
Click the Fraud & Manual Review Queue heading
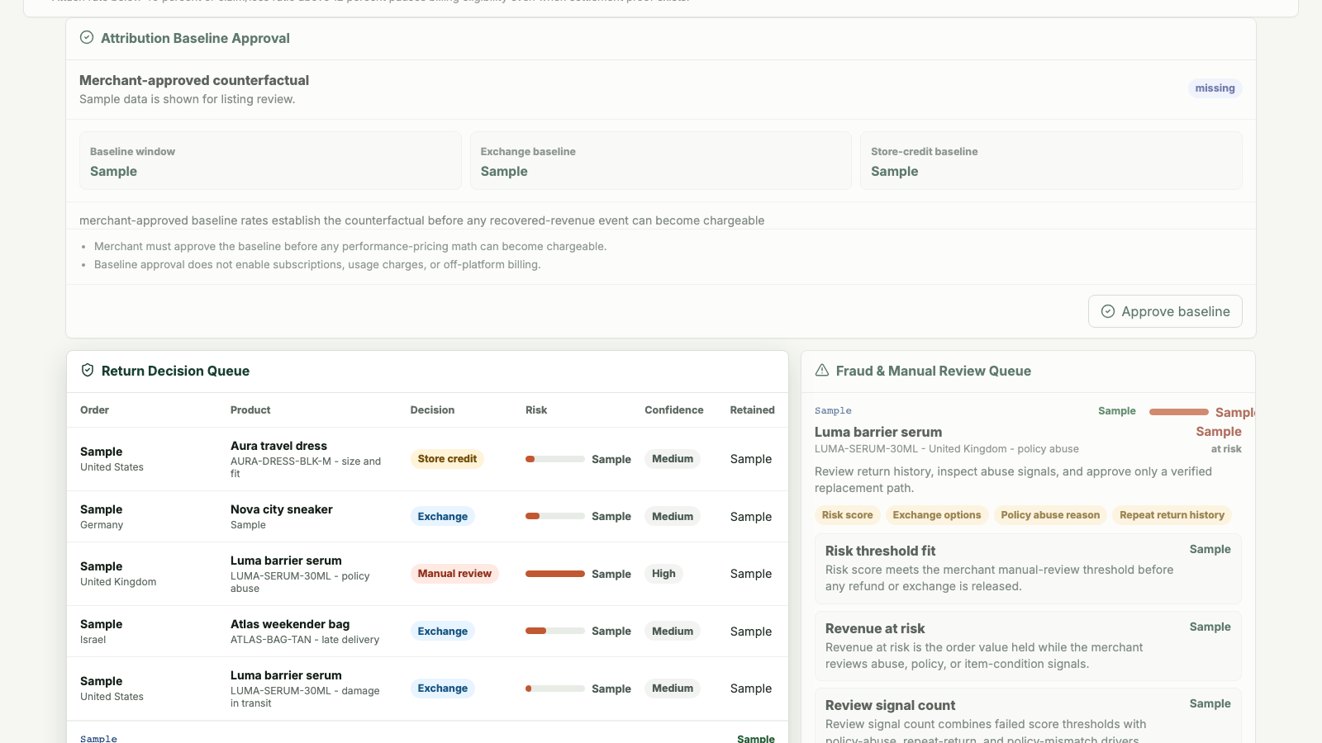coord(934,371)
